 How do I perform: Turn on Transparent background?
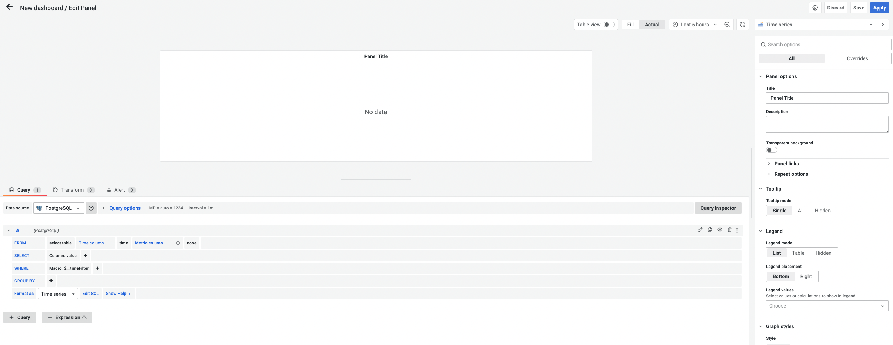coord(771,150)
